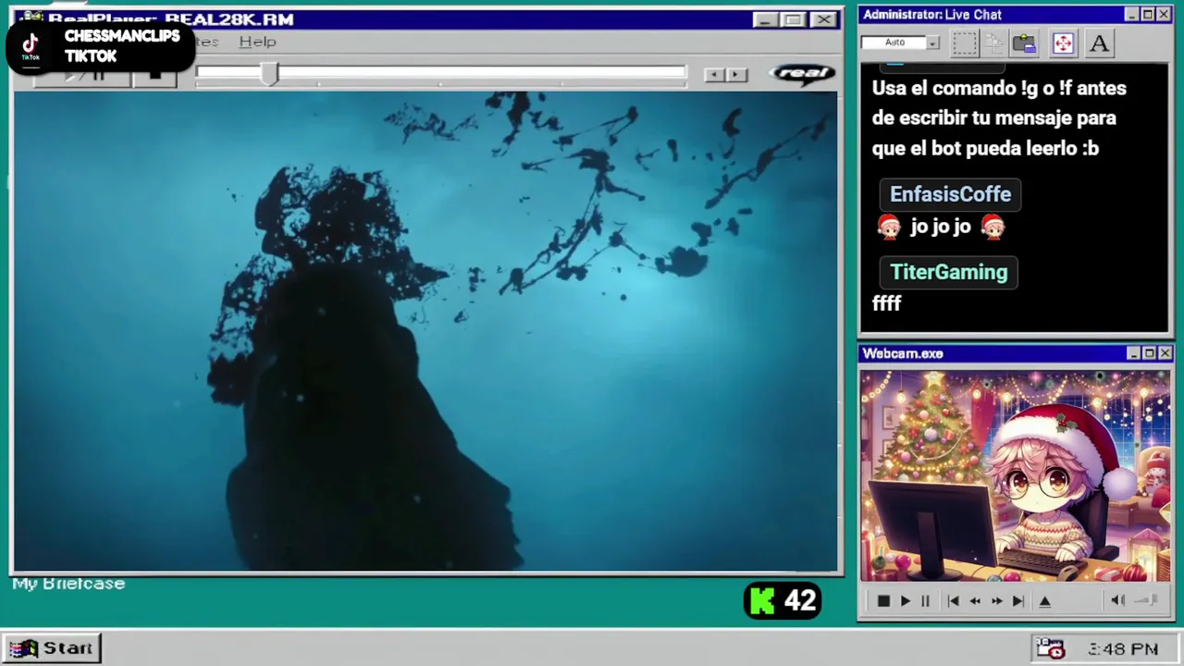Click RealPlayer previous clip left arrow
The height and width of the screenshot is (666, 1184).
click(714, 75)
